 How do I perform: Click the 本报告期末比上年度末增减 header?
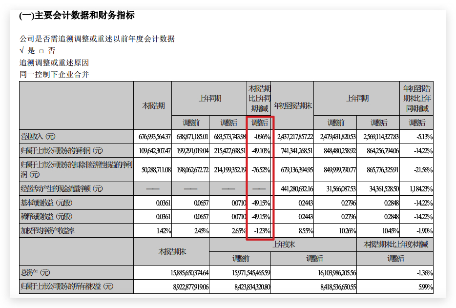point(395,245)
